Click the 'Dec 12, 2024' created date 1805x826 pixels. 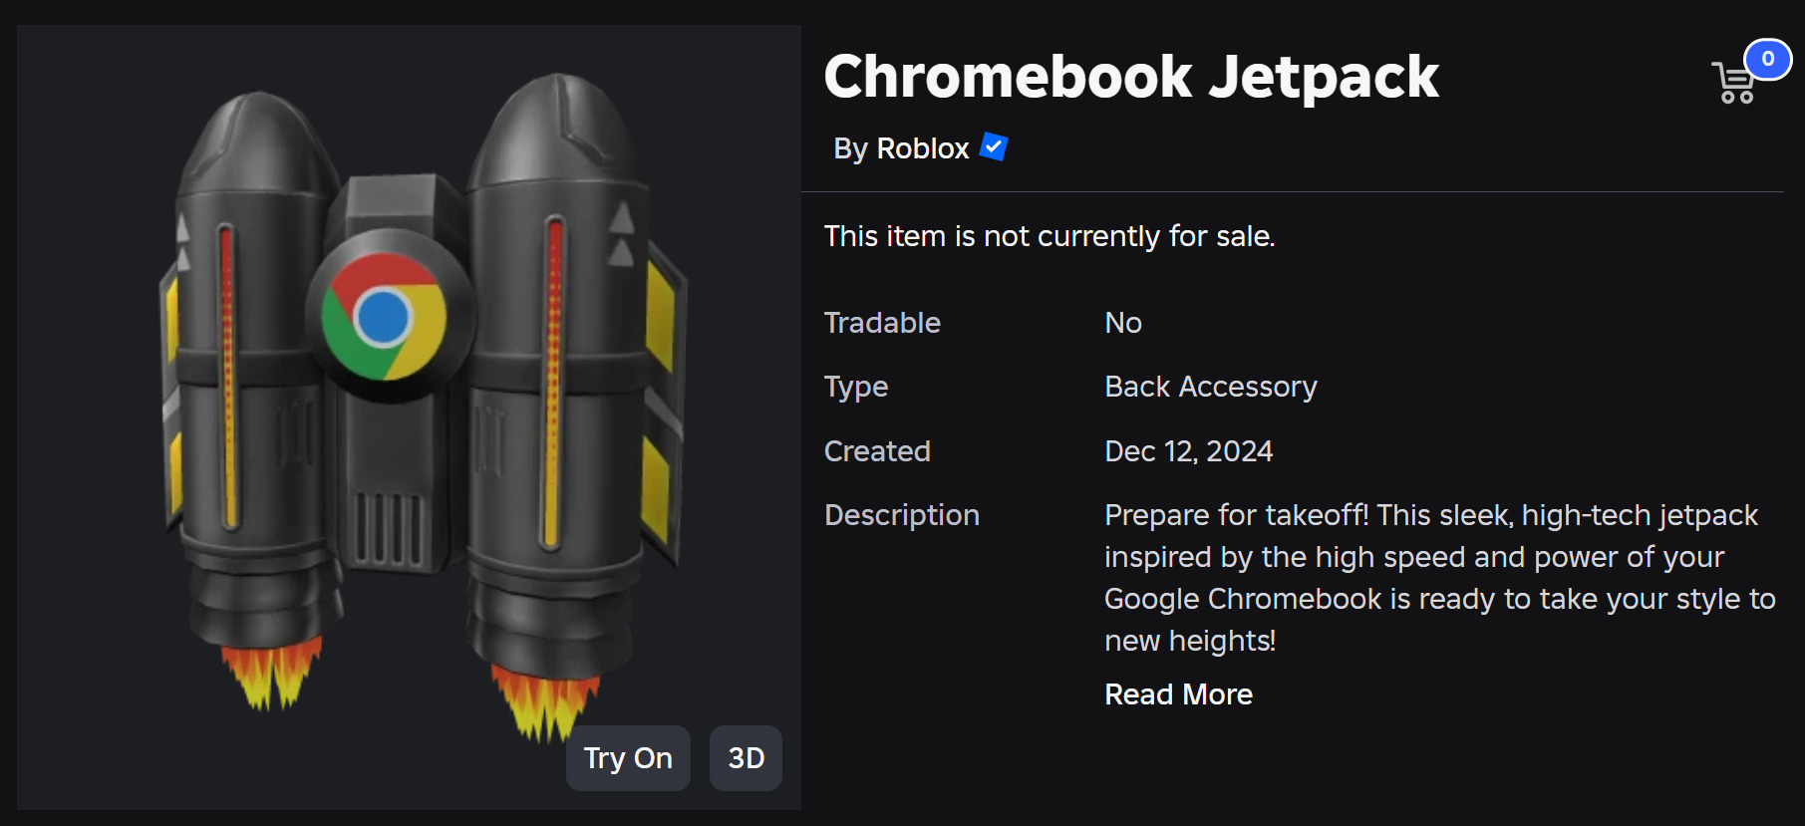[1188, 451]
